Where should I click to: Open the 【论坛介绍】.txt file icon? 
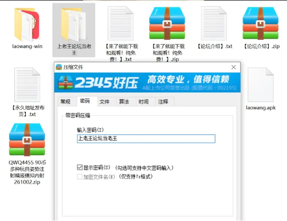214,23
